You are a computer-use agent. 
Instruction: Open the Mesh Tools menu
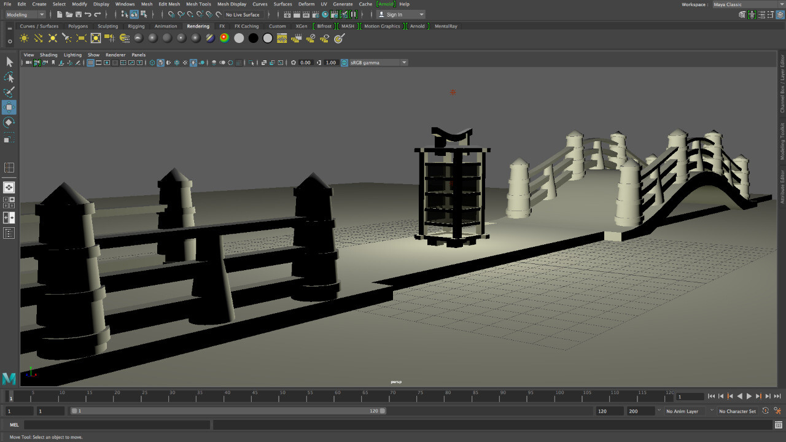point(198,4)
